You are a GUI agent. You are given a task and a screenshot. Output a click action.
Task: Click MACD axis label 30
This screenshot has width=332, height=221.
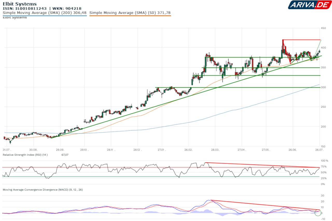(x=323, y=196)
